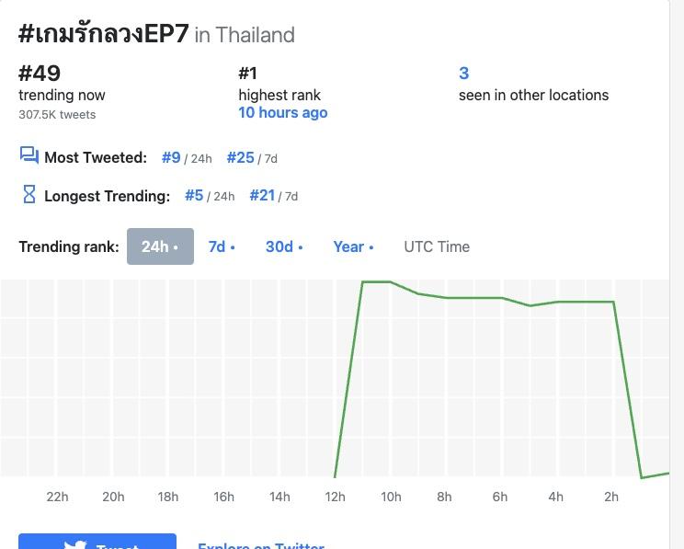The image size is (684, 549).
Task: Click the #เกมรักลวงEP7 hashtag title
Action: (103, 34)
